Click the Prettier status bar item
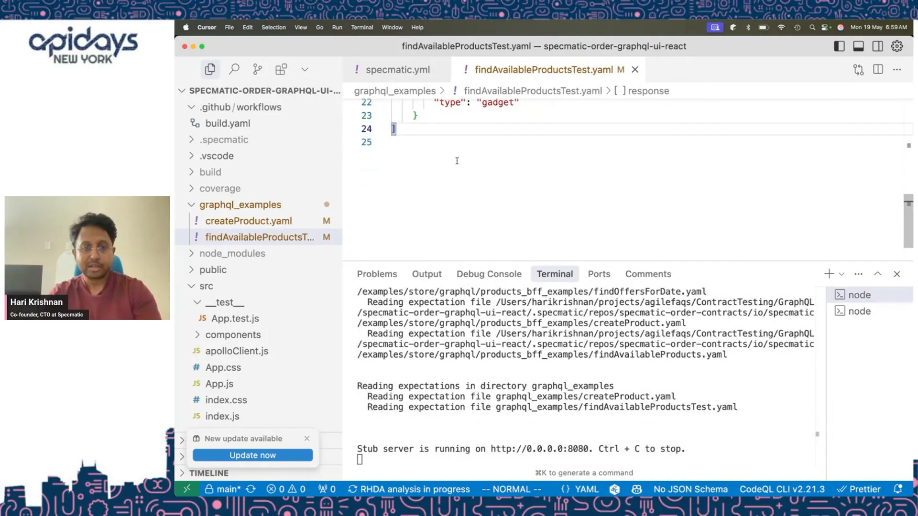The image size is (918, 516). (859, 489)
